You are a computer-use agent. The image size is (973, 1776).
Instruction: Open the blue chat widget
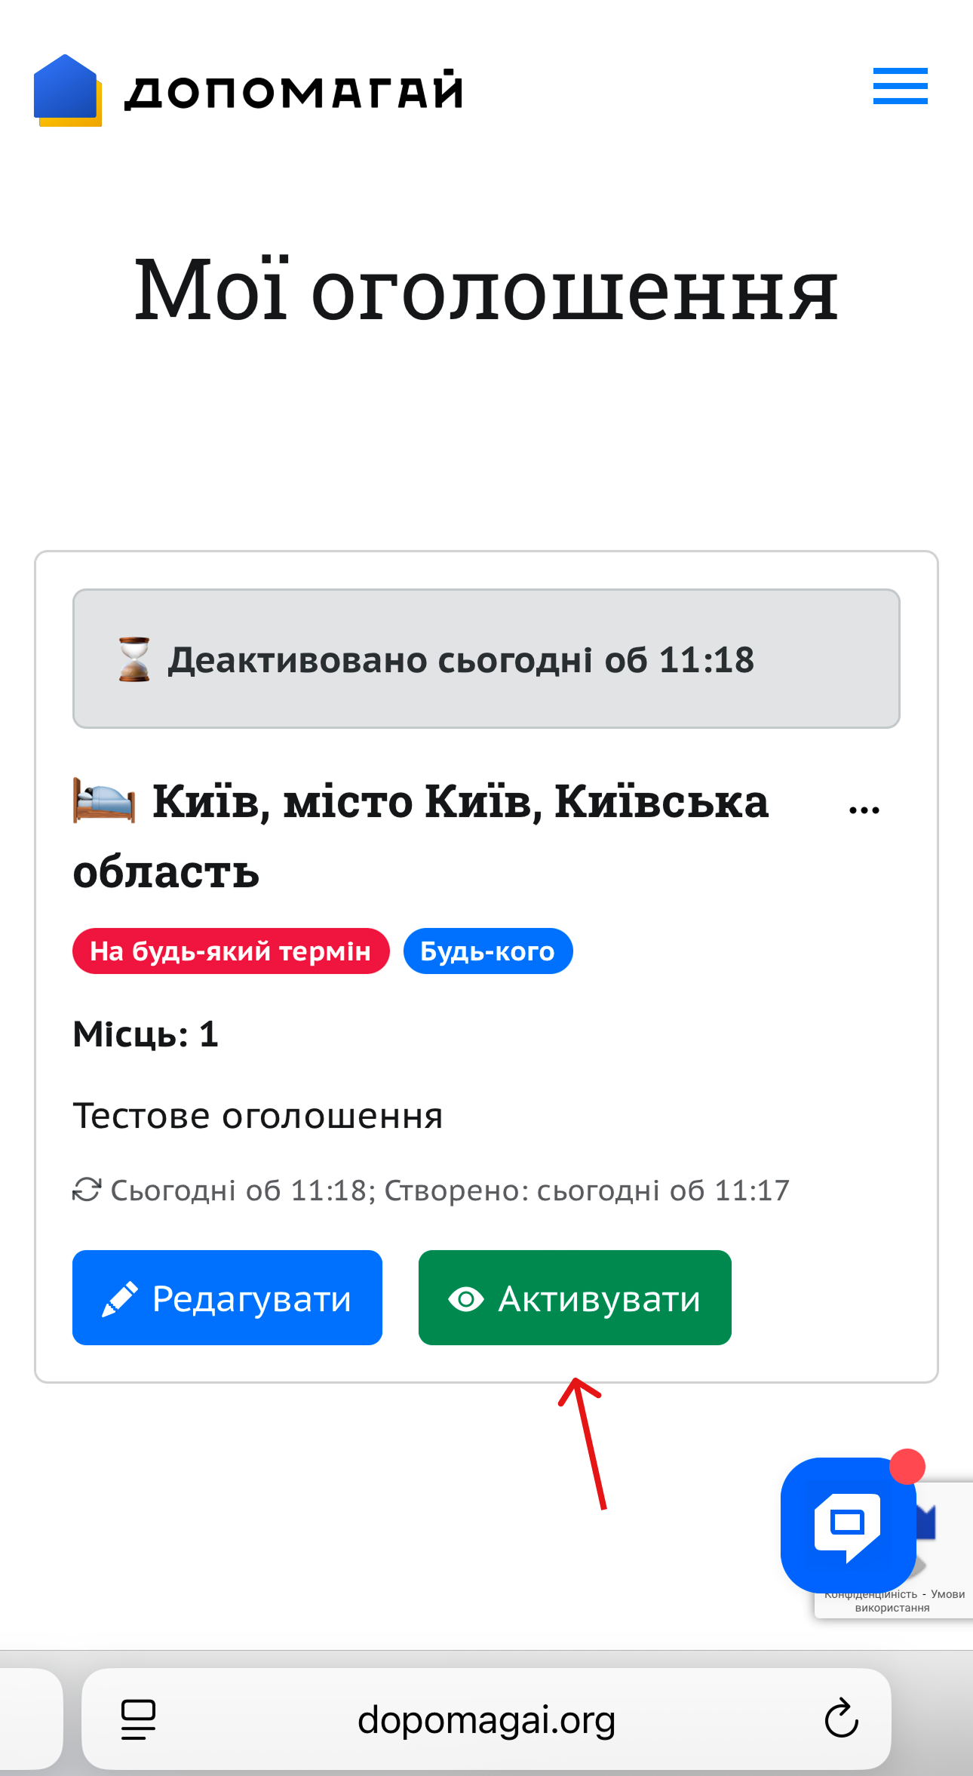point(848,1525)
